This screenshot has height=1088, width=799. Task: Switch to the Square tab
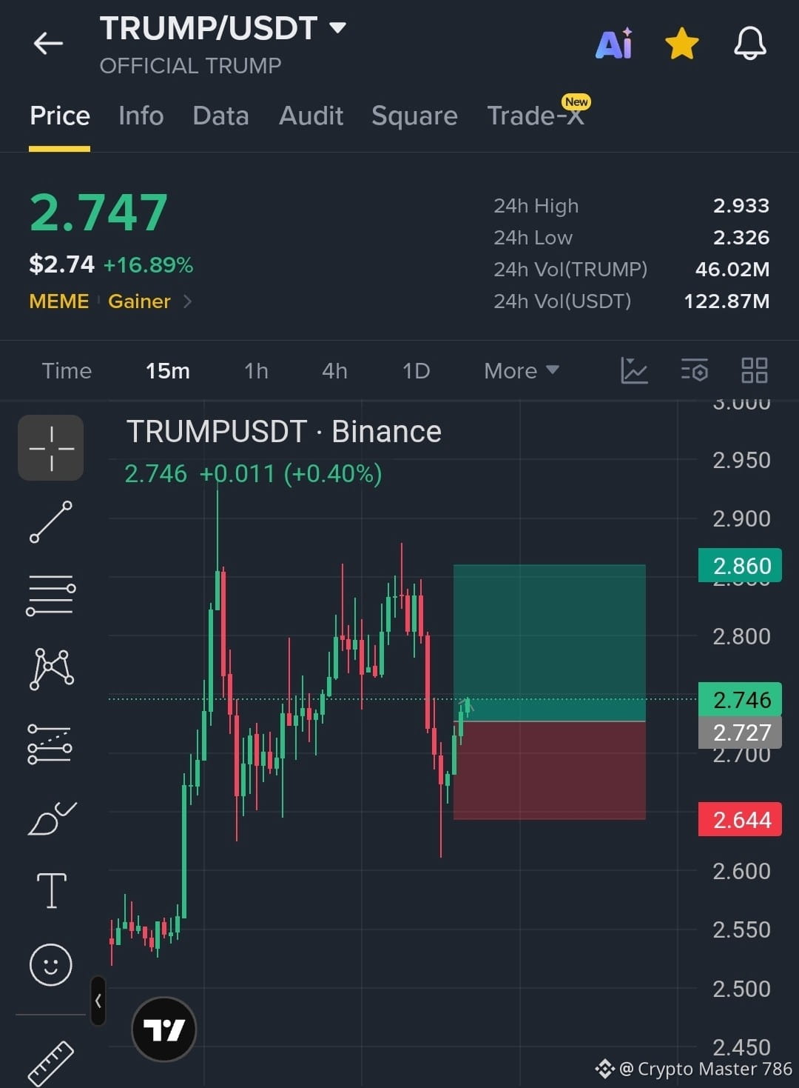click(x=414, y=116)
